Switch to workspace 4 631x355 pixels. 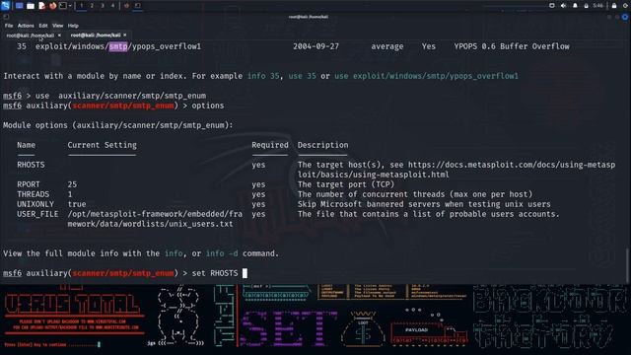(112, 6)
